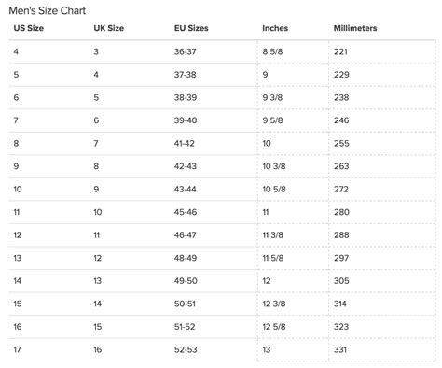The height and width of the screenshot is (368, 442).
Task: Click the Men's Size Chart title
Action: (x=47, y=10)
